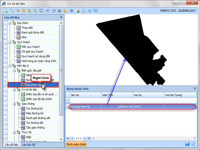Viewport: 200px width, 150px height.
Task: Click the ten Xa filter field
Action: click(x=85, y=100)
